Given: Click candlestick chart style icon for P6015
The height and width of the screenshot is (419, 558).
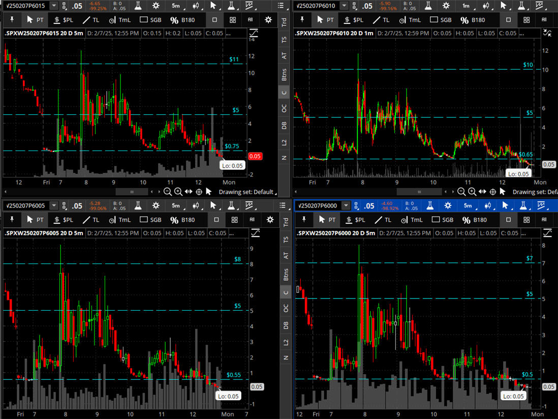Looking at the screenshot, I should coord(197,6).
